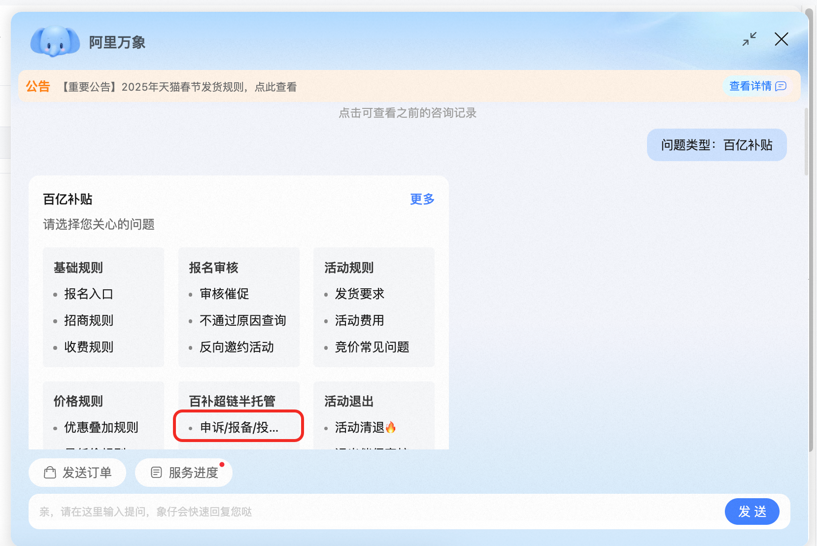Open 反向邀约活动 question

coord(237,347)
